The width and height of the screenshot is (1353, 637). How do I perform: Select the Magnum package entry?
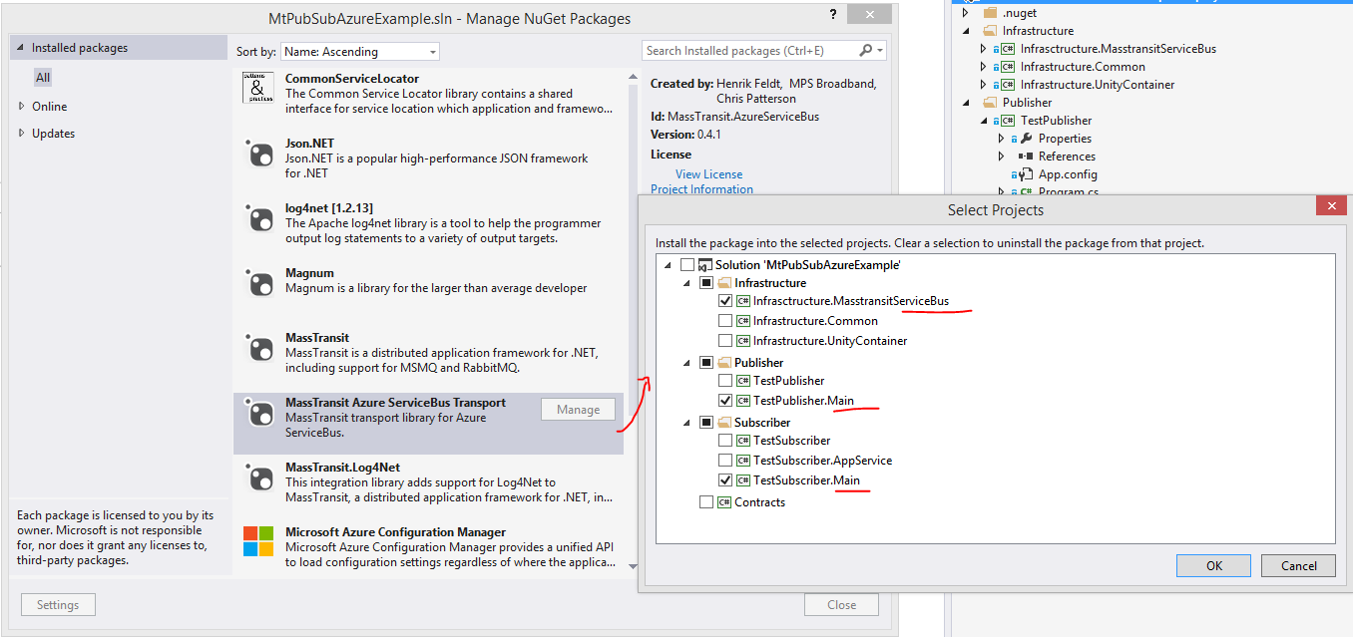point(428,291)
